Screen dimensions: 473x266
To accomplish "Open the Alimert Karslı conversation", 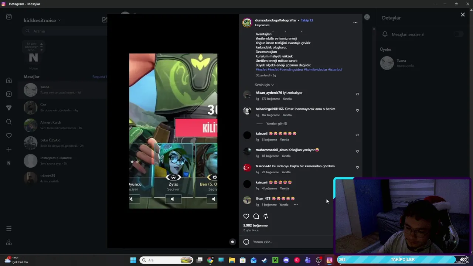I will (63, 125).
